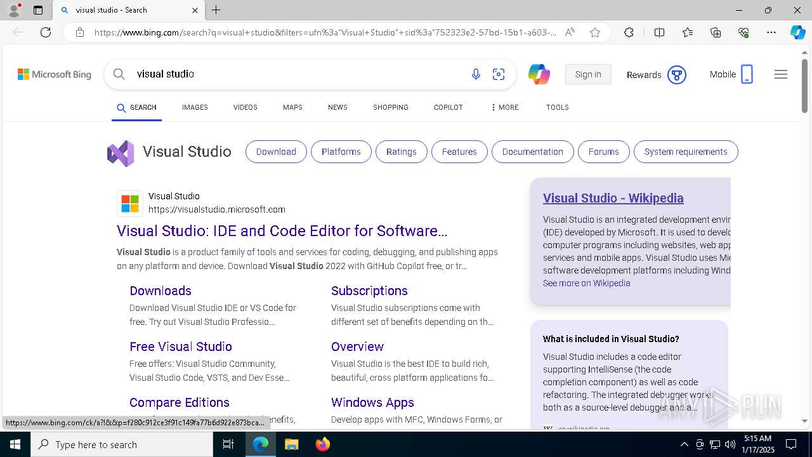Open the notification center icon
This screenshot has height=457, width=812.
pos(791,444)
